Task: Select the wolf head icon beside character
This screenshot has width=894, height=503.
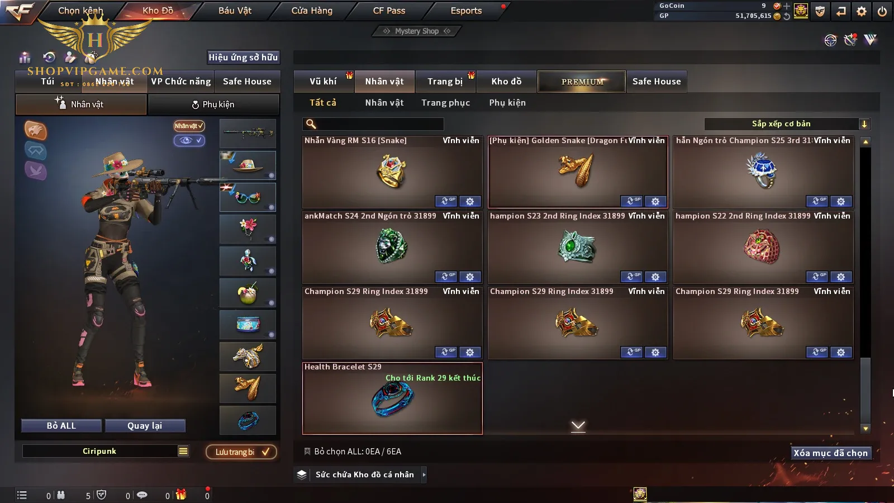Action: click(x=35, y=131)
